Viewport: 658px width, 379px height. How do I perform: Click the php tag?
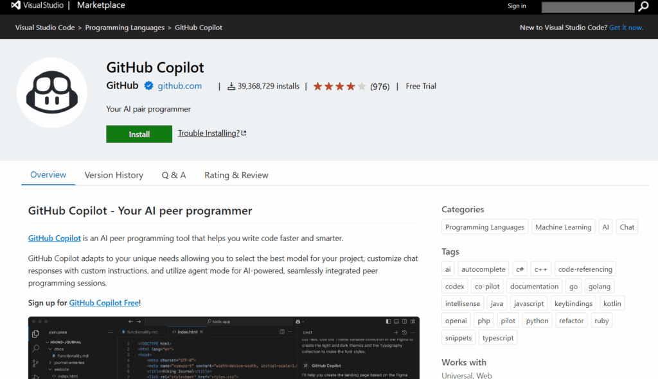pyautogui.click(x=484, y=321)
